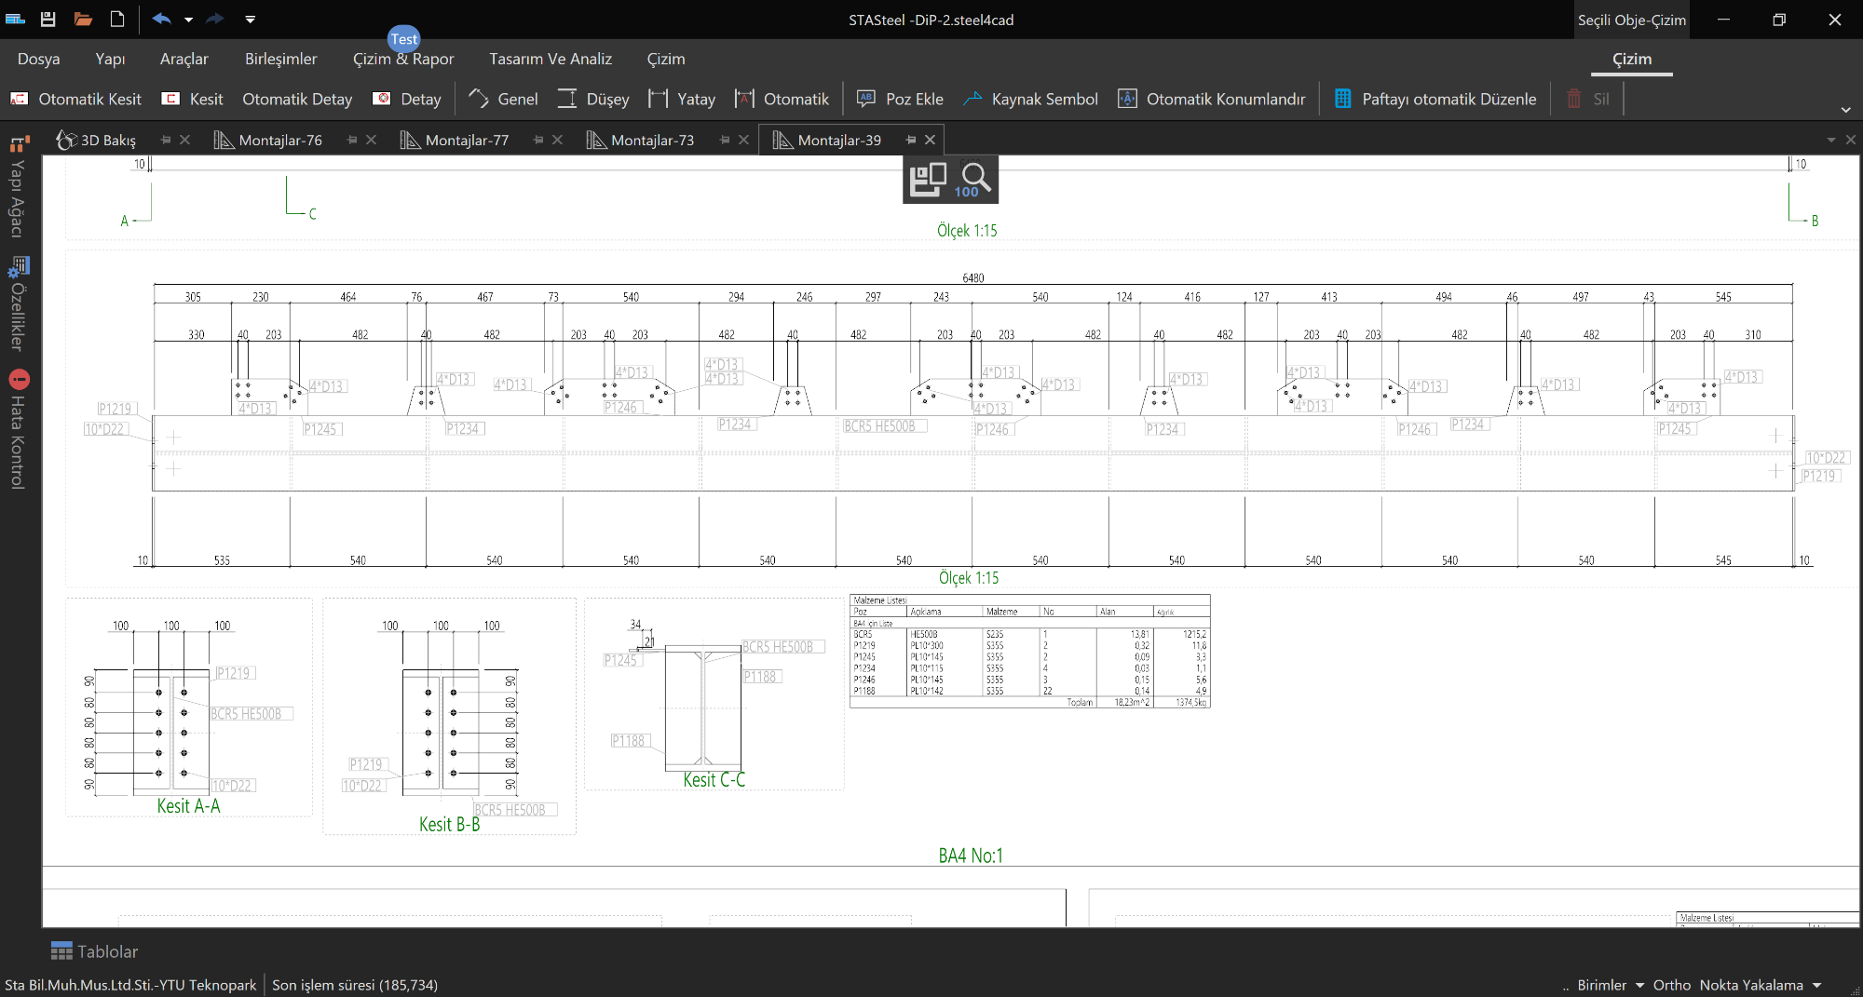Pin the Montajlar-39 tab
Viewport: 1863px width, 997px height.
click(x=910, y=140)
